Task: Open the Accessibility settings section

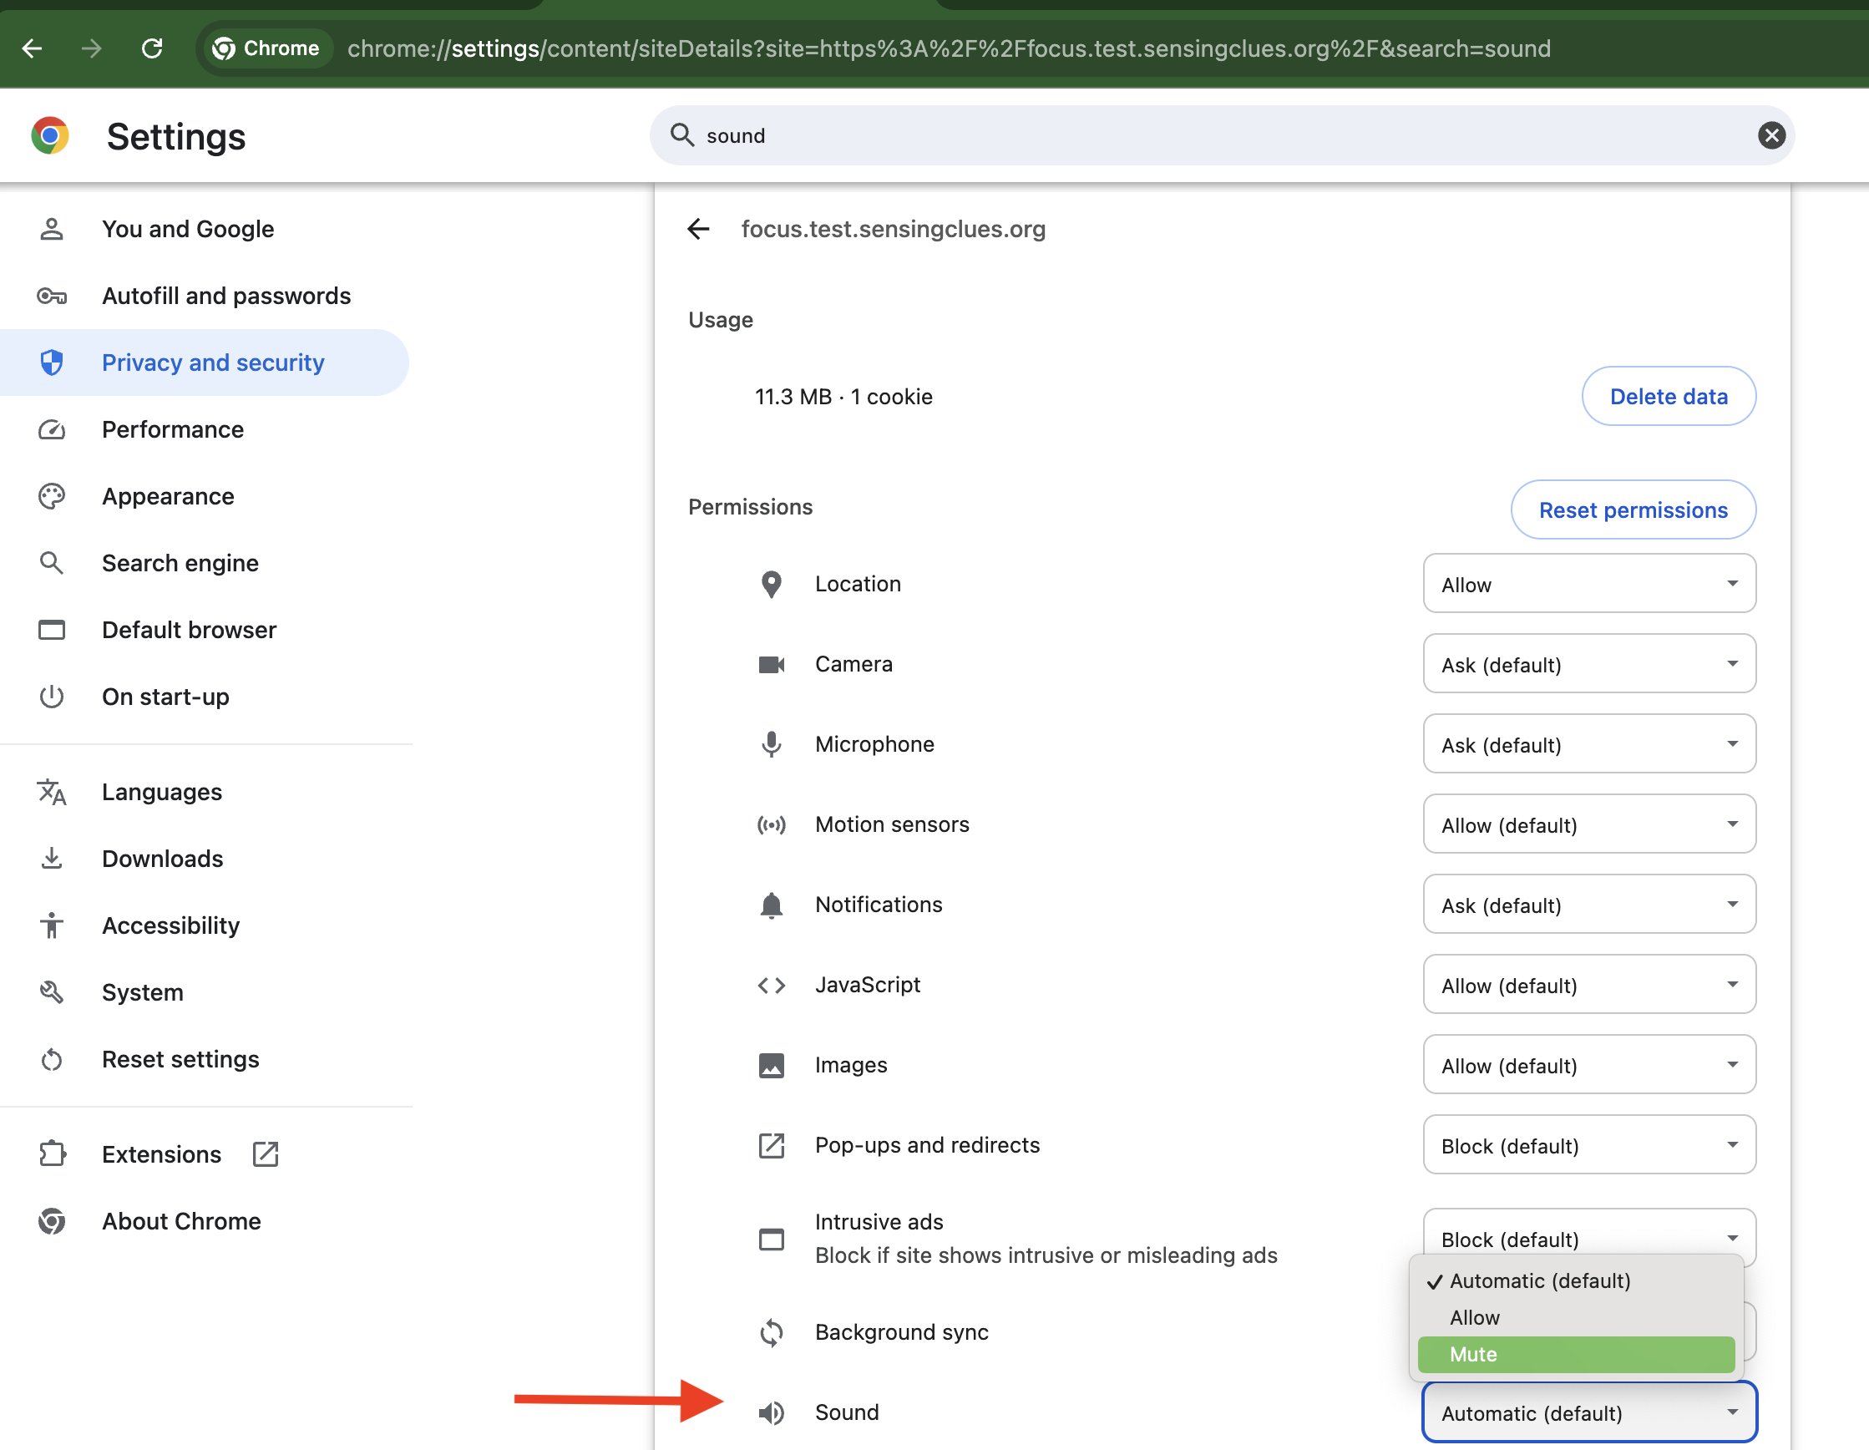Action: click(x=170, y=925)
